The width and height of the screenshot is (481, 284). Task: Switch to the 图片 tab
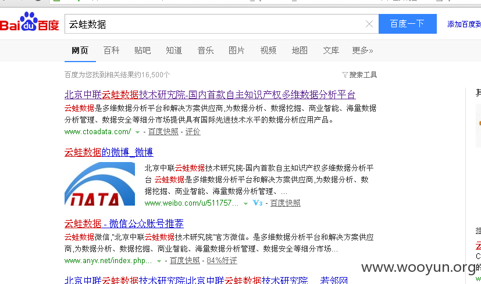click(x=237, y=51)
